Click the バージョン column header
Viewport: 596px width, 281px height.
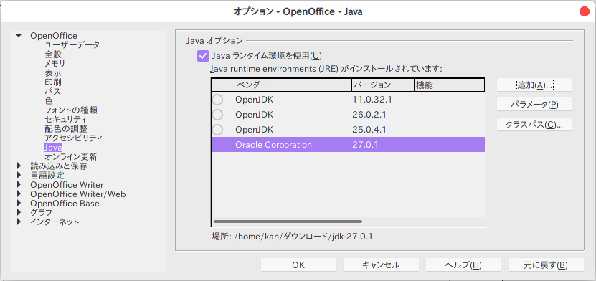(x=383, y=85)
